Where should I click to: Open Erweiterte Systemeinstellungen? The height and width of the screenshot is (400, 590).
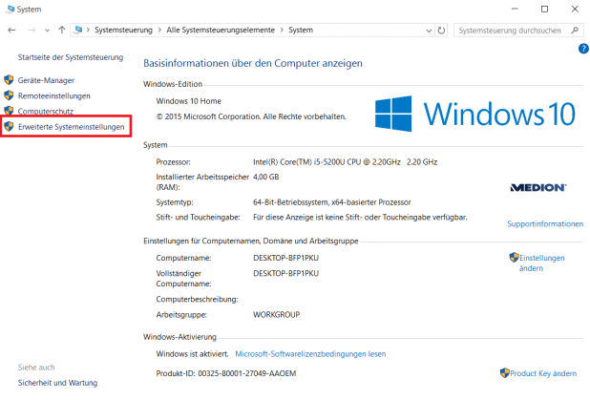71,127
